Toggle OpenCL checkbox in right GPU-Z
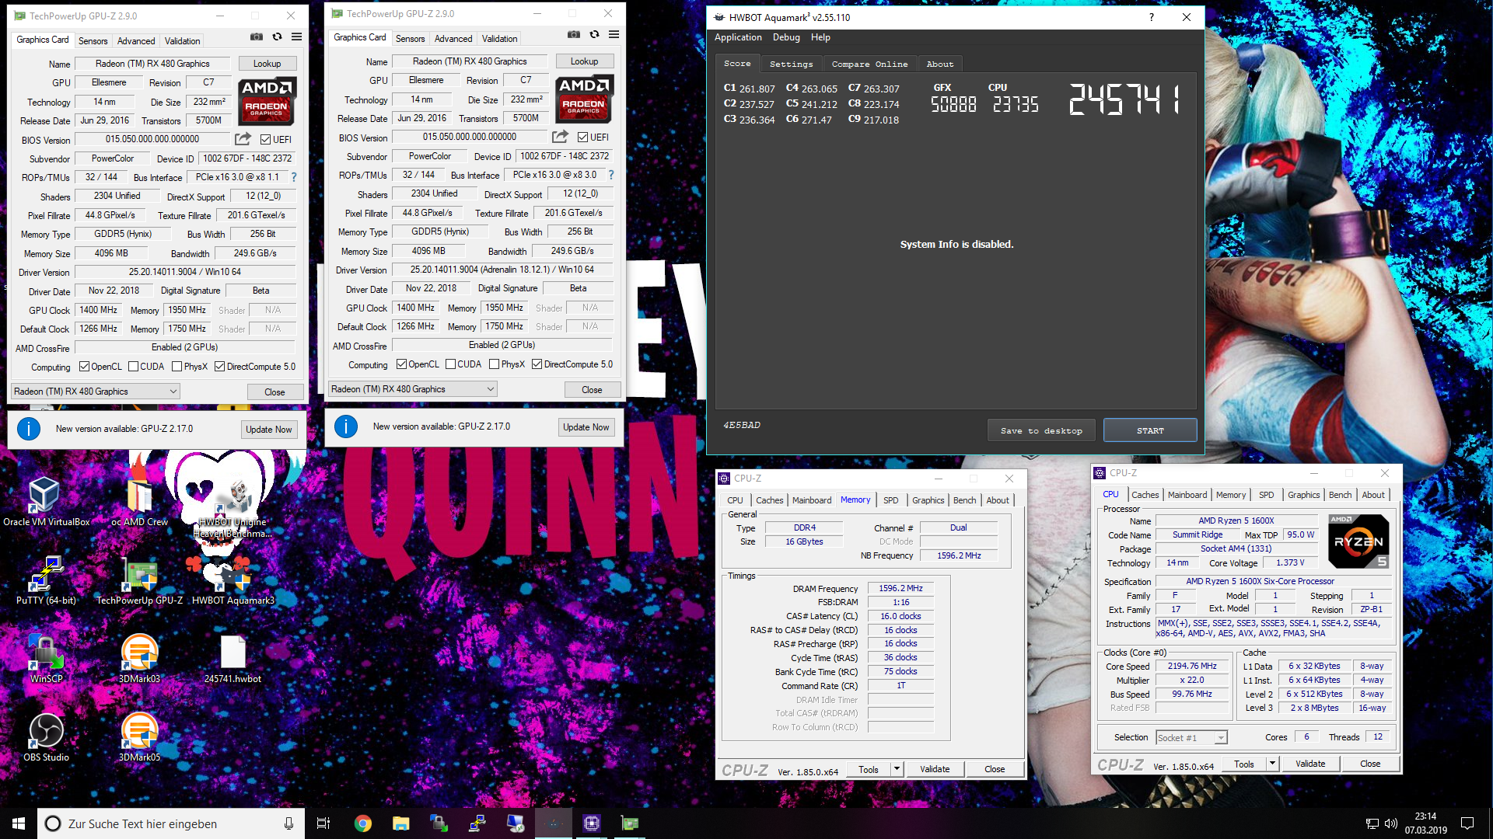Viewport: 1493px width, 839px height. [401, 364]
